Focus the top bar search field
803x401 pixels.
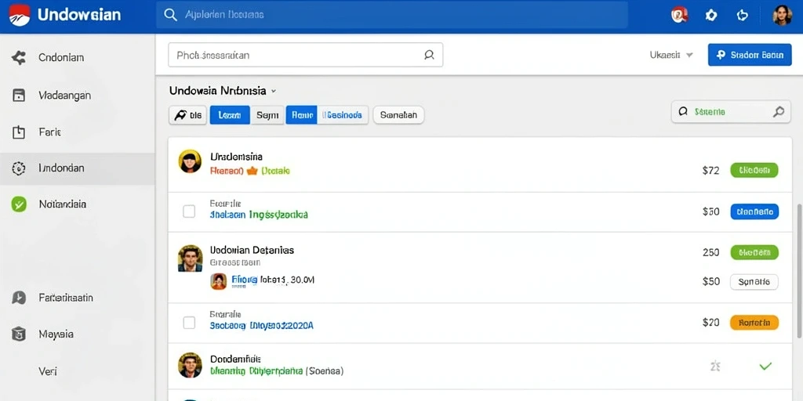coord(392,15)
